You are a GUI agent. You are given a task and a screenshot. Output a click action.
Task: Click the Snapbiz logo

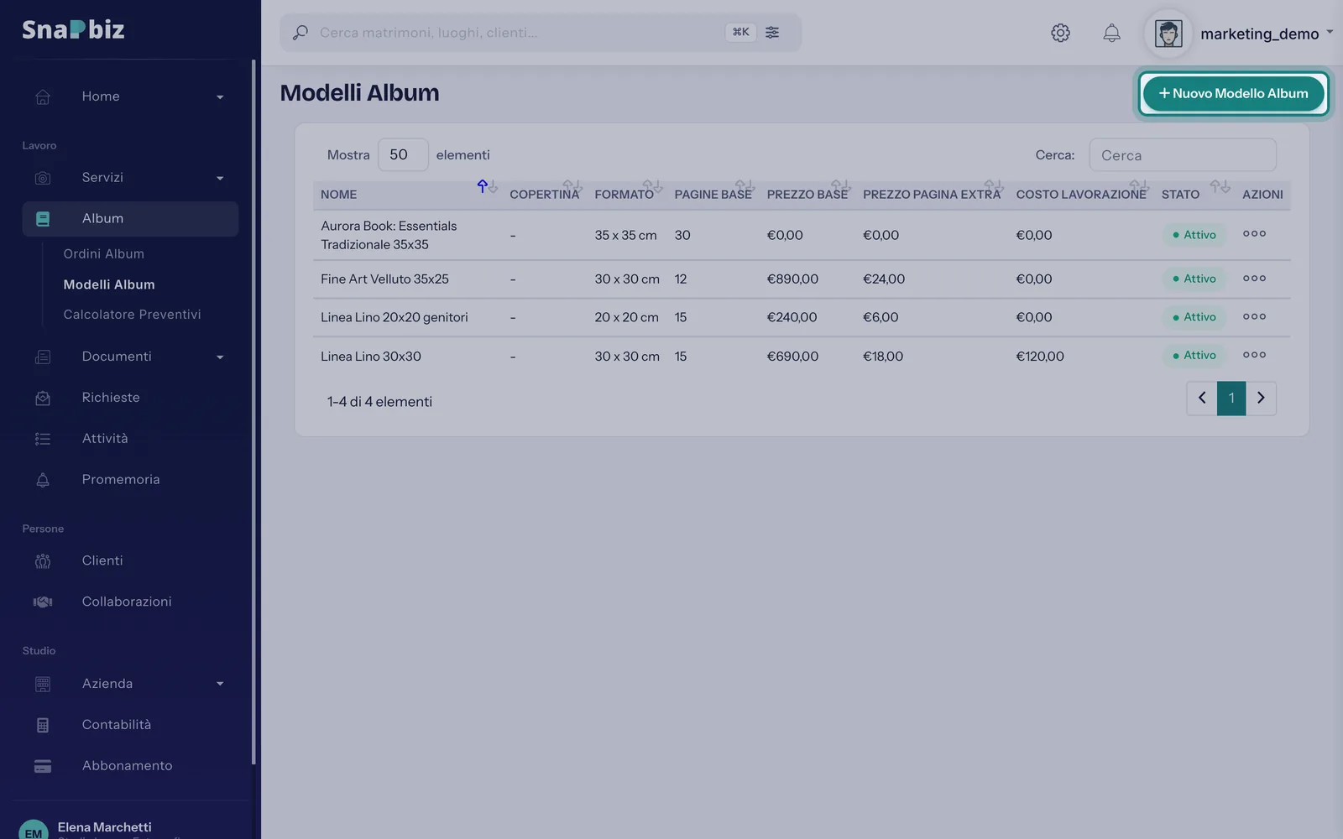click(73, 30)
